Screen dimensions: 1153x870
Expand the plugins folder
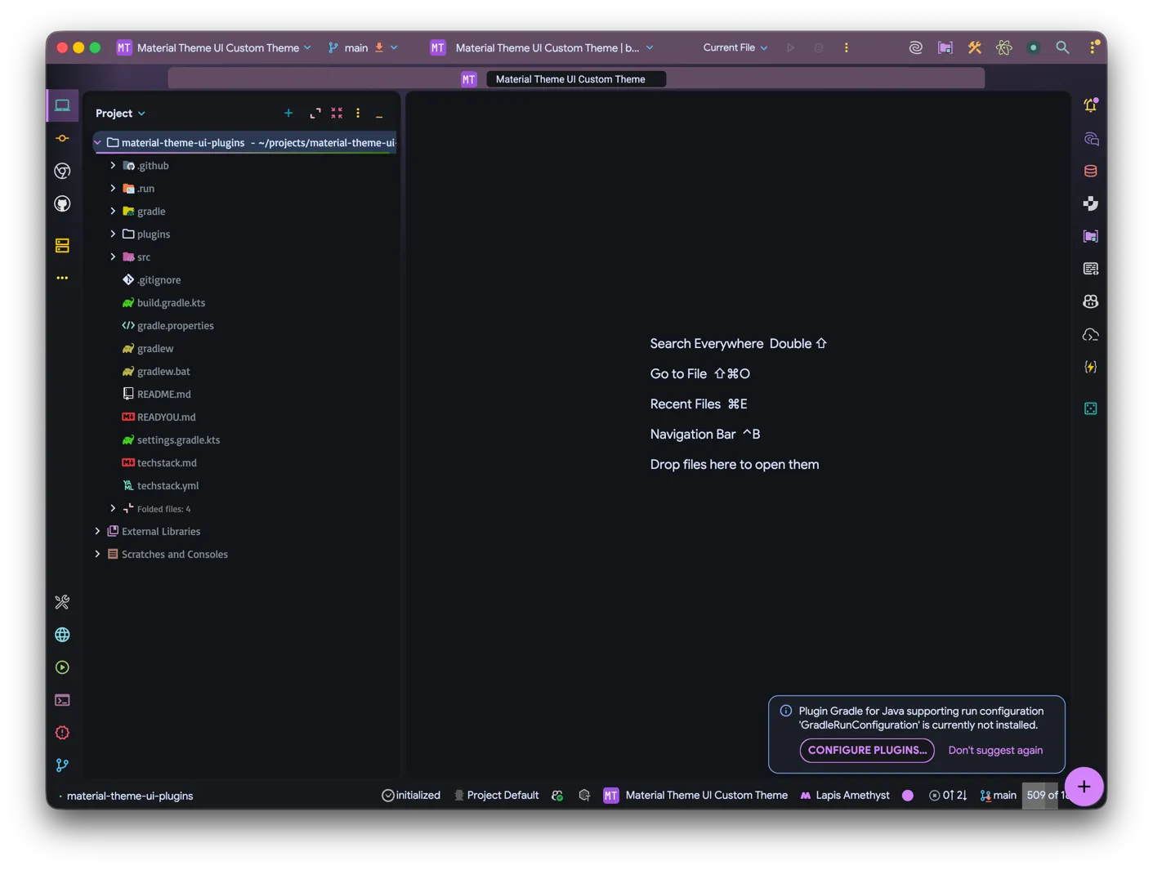(113, 234)
